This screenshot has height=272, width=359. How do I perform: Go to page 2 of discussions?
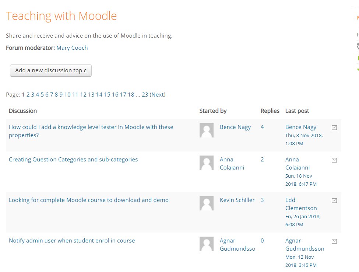pyautogui.click(x=28, y=95)
